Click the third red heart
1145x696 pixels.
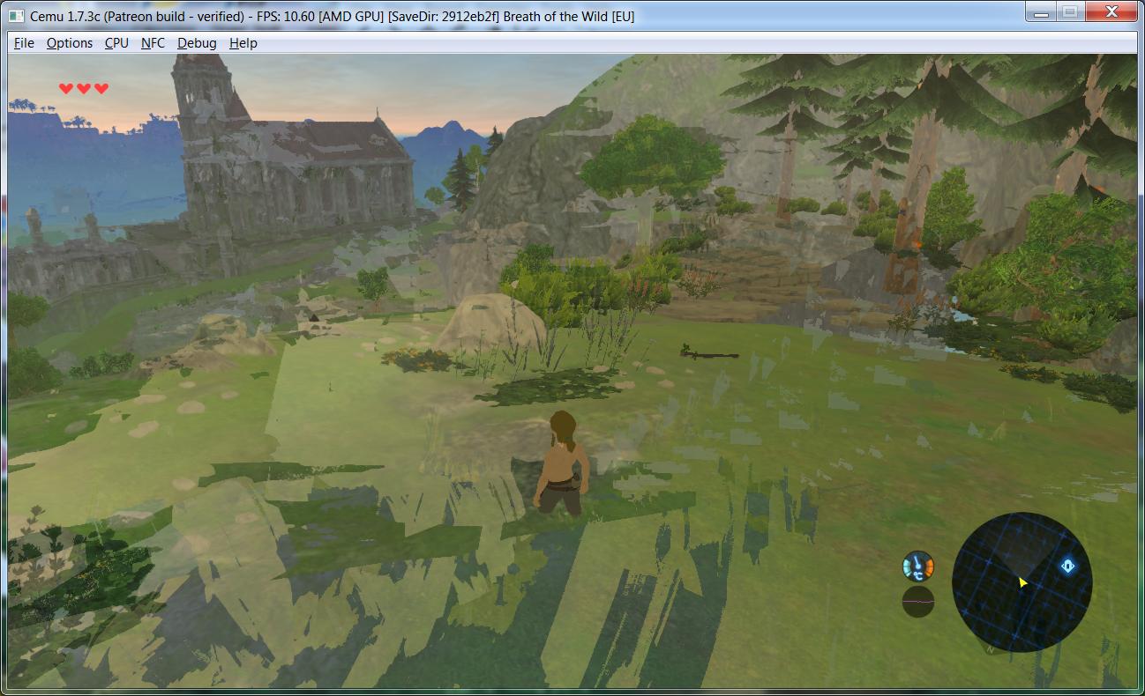pos(101,88)
